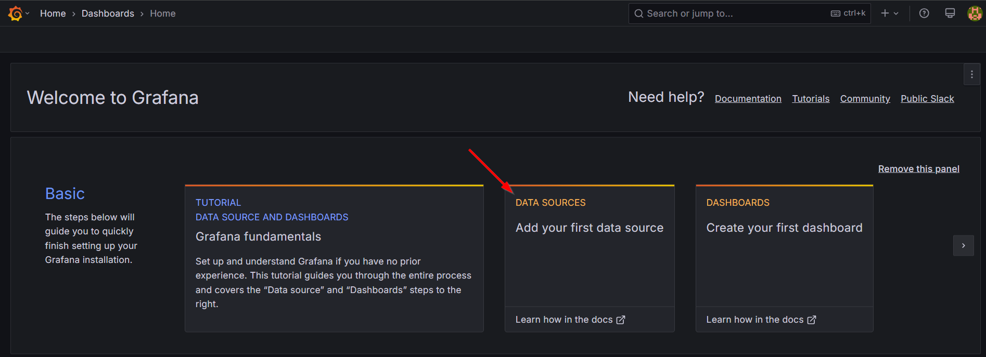Open the Documentation help link

tap(748, 99)
